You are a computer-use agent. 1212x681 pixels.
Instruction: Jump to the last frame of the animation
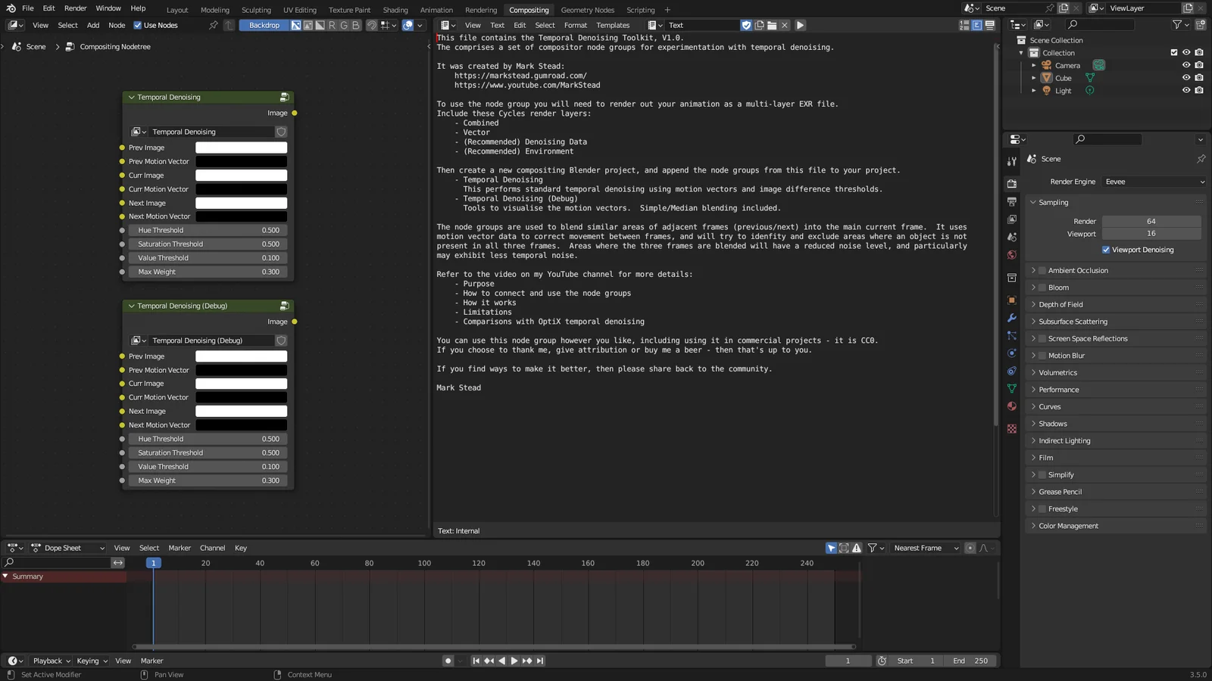pyautogui.click(x=539, y=660)
